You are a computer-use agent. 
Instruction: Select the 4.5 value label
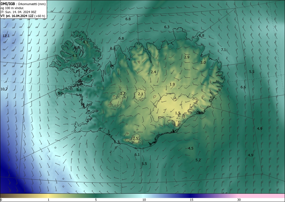point(191,148)
